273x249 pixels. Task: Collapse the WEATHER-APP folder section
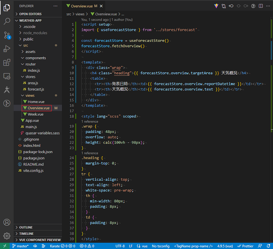tap(38, 21)
